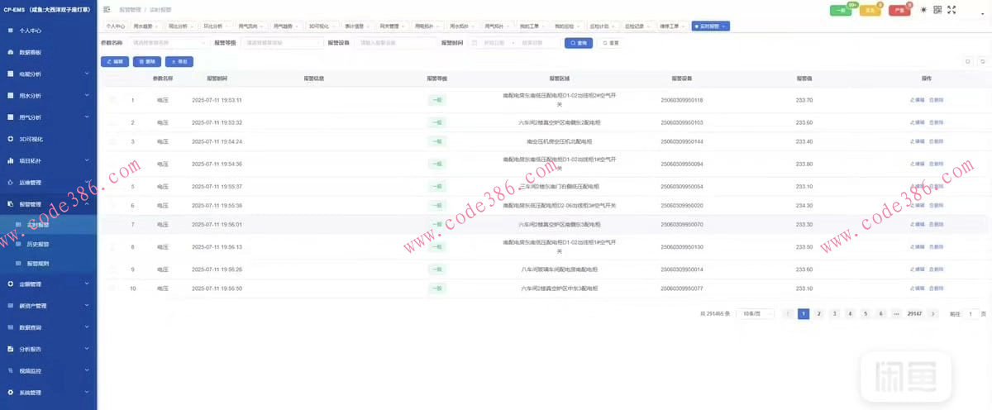Click the blue 查询 search button
Image resolution: width=992 pixels, height=410 pixels.
tap(578, 42)
